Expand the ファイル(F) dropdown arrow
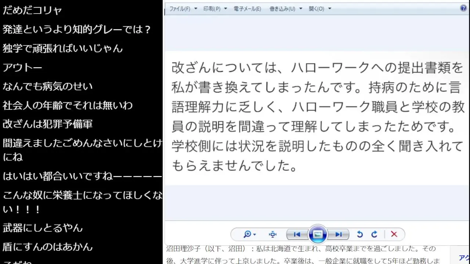This screenshot has height=264, width=470. click(x=195, y=9)
